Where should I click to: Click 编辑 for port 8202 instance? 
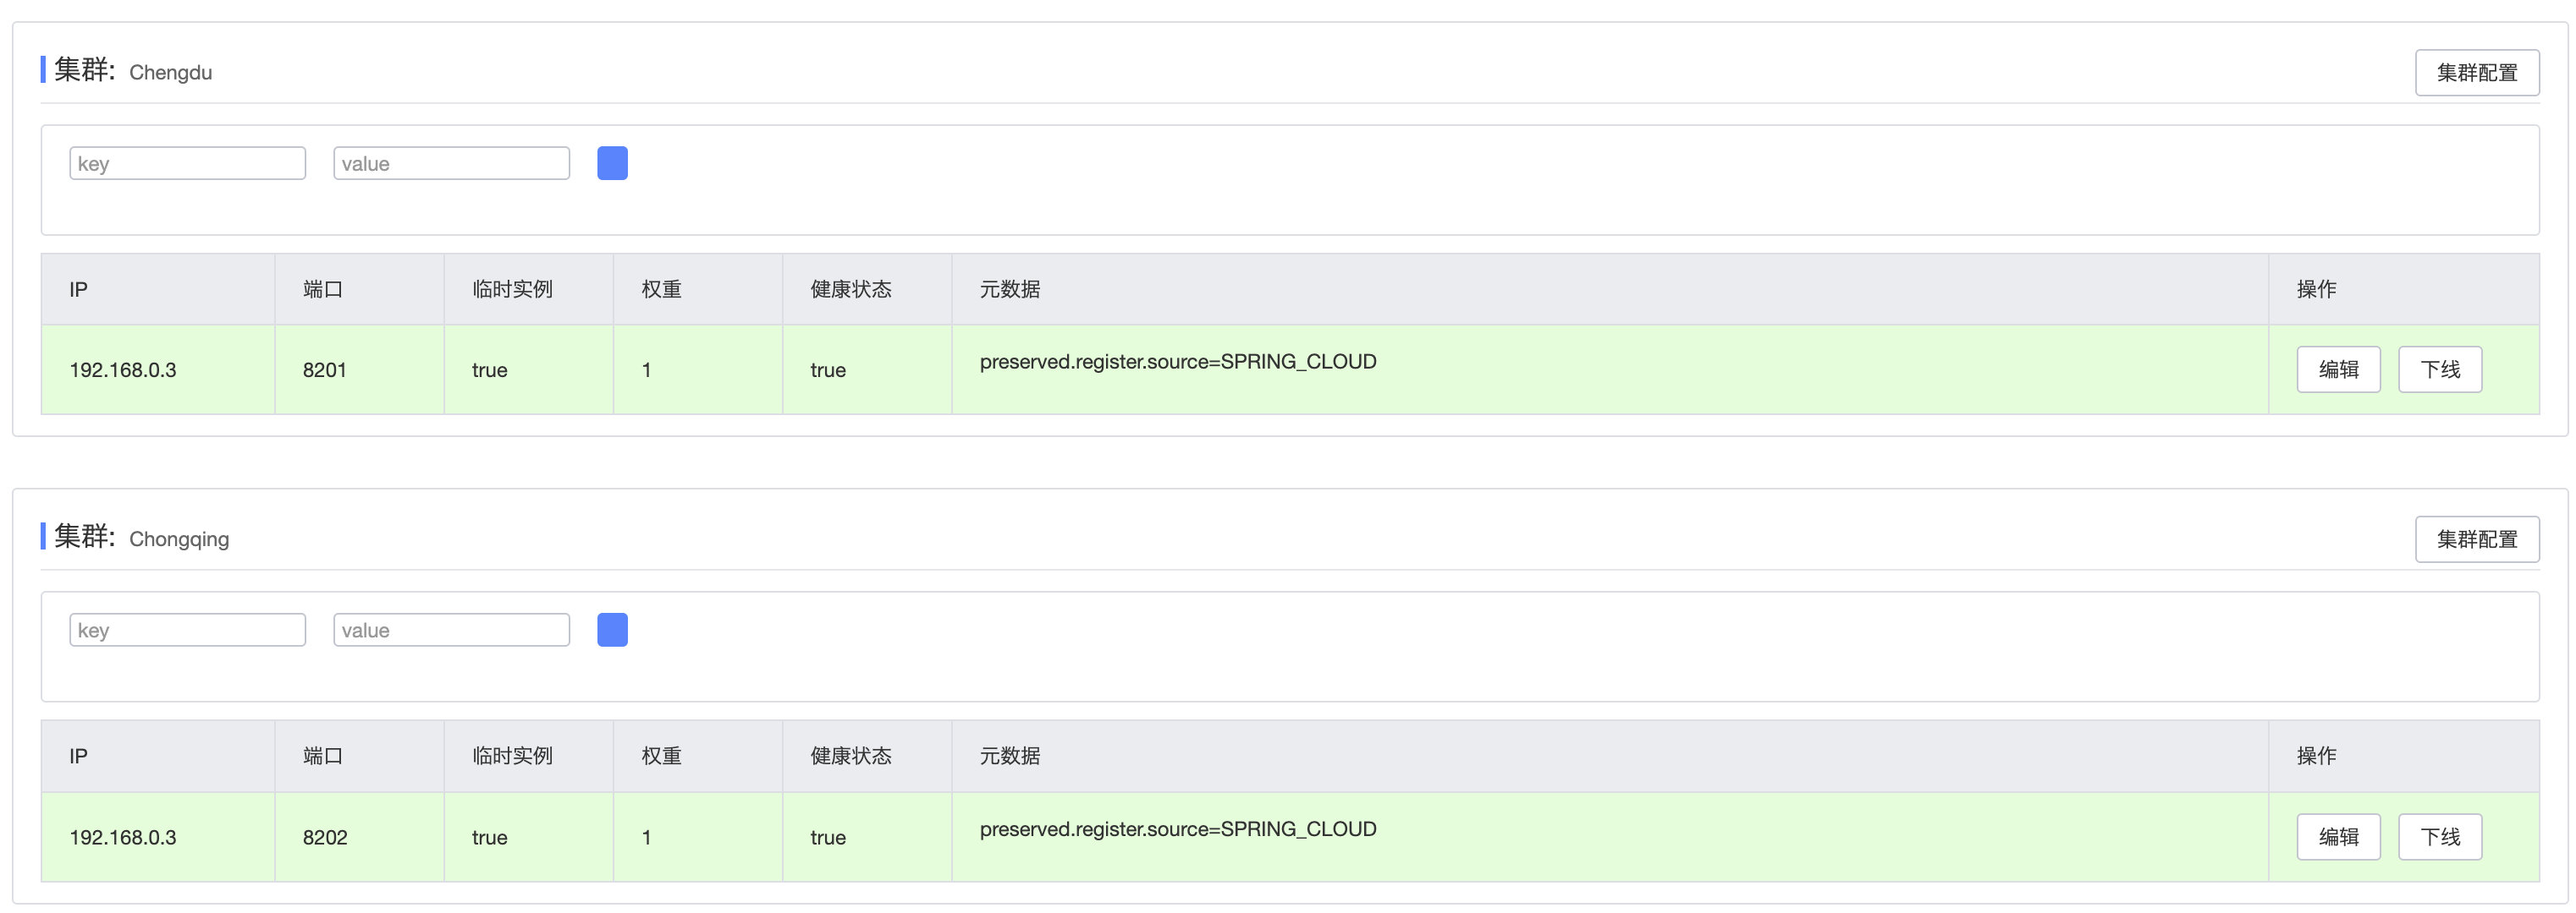pyautogui.click(x=2337, y=837)
